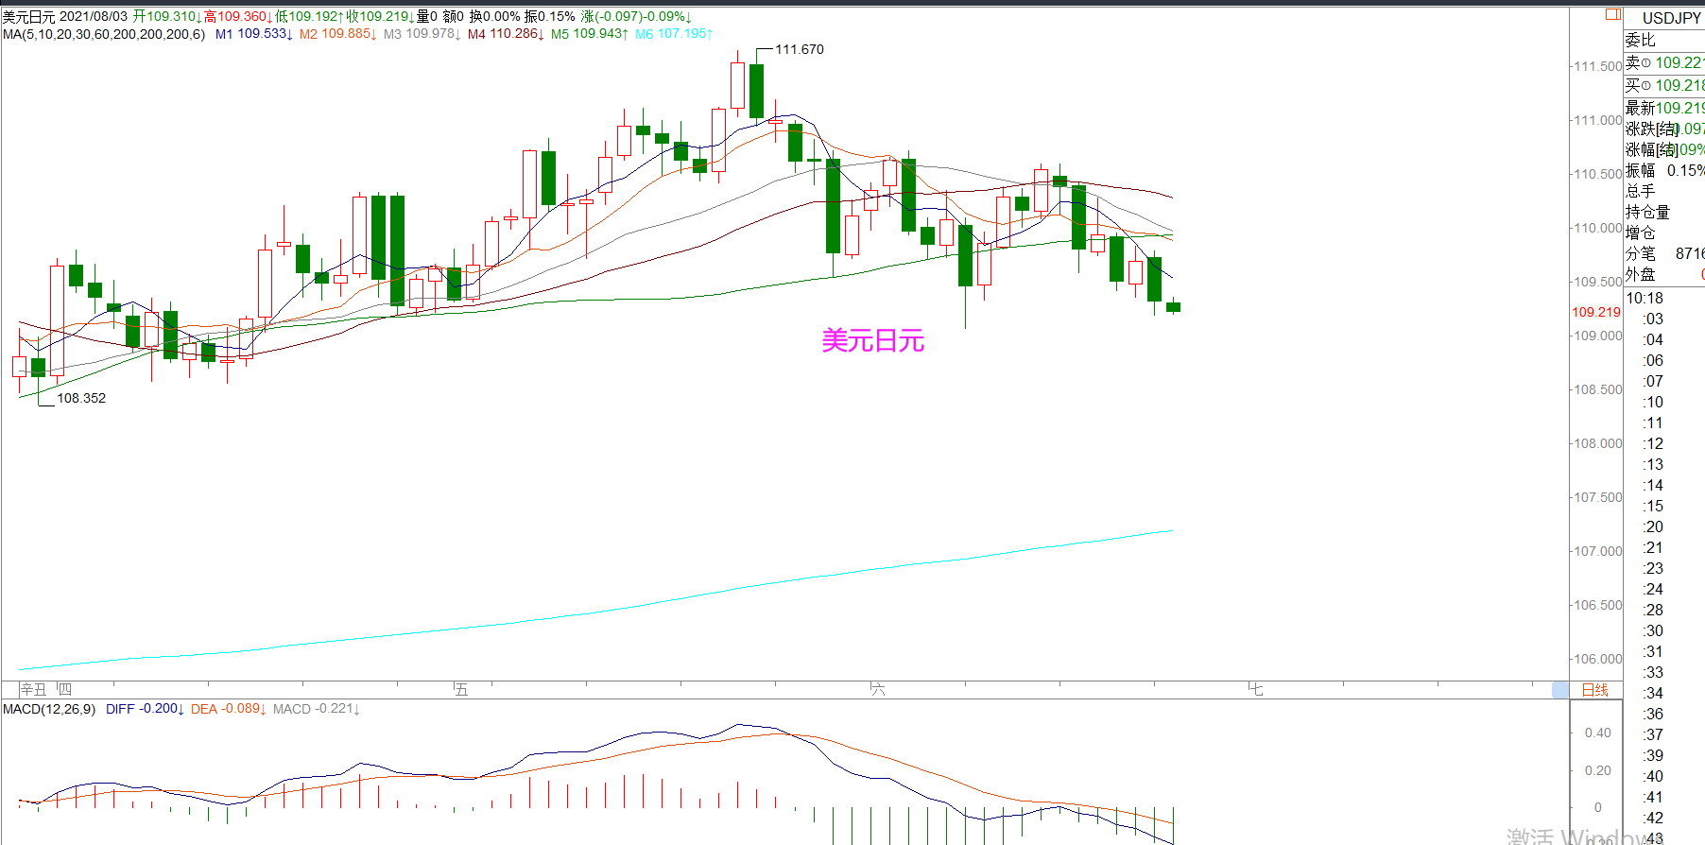Select the 买① bid price row
1705x845 pixels.
pos(1664,85)
